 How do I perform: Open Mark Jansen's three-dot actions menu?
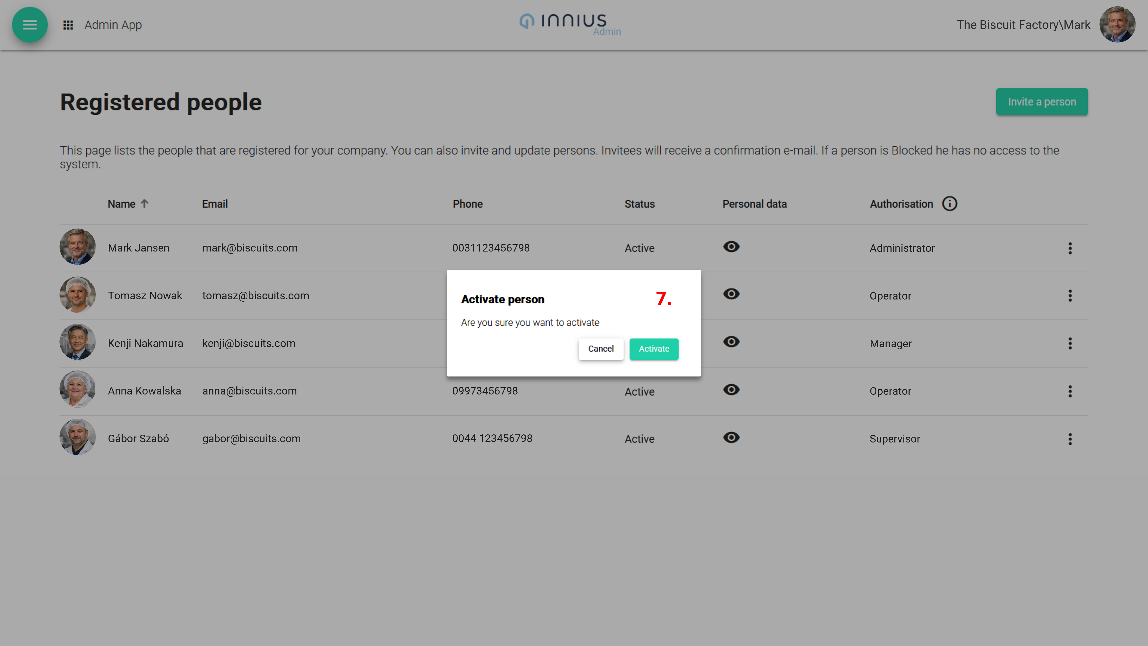[x=1069, y=248]
